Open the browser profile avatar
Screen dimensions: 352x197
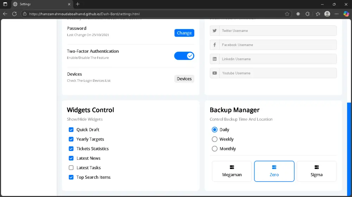point(327,14)
